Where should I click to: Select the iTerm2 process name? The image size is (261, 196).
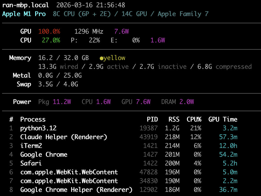point(31,146)
